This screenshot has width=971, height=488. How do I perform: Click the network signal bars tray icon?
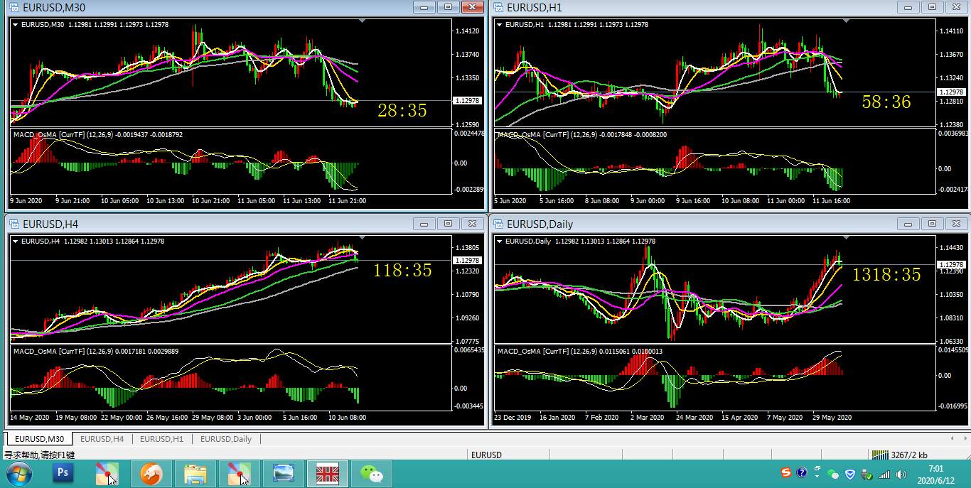[884, 474]
